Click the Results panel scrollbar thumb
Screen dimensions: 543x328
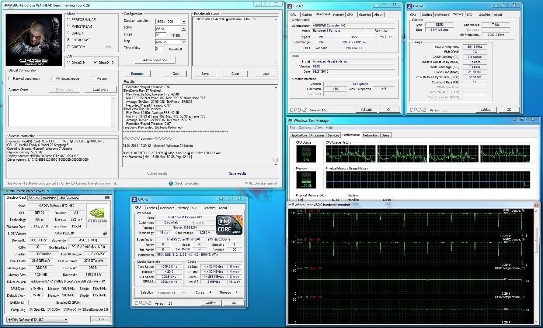click(276, 160)
